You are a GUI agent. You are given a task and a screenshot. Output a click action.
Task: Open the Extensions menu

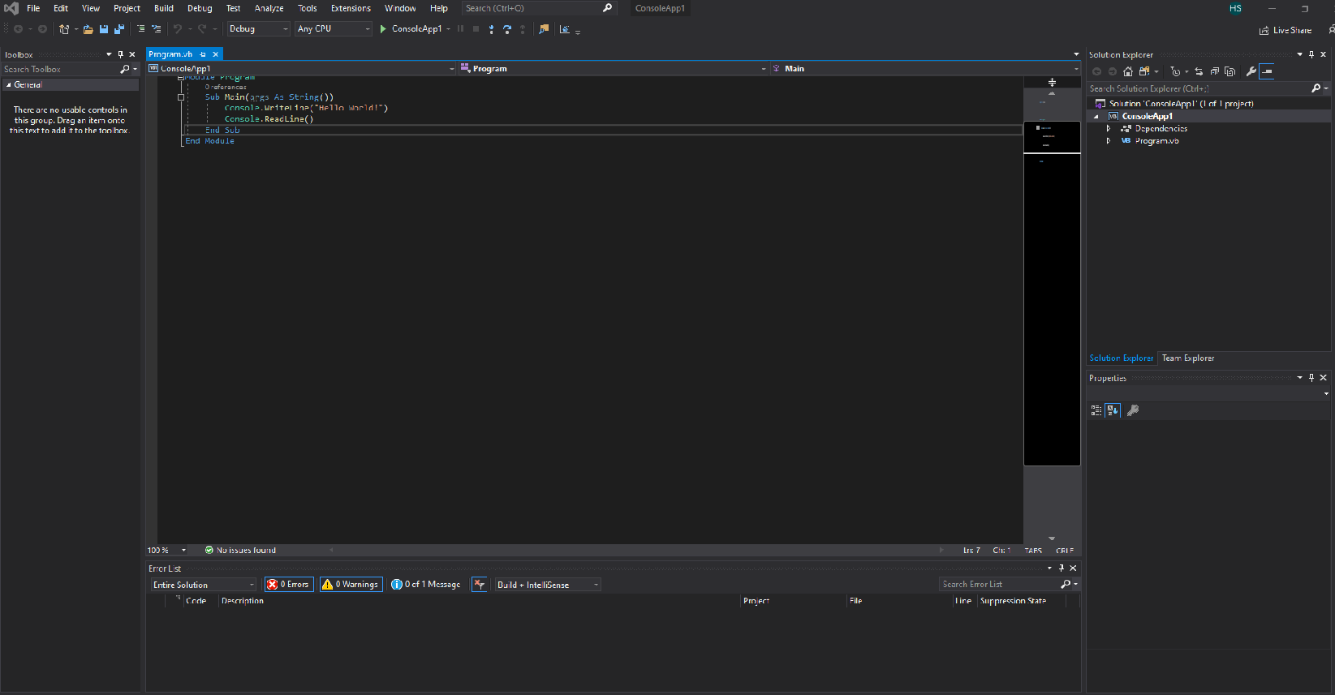click(x=351, y=8)
